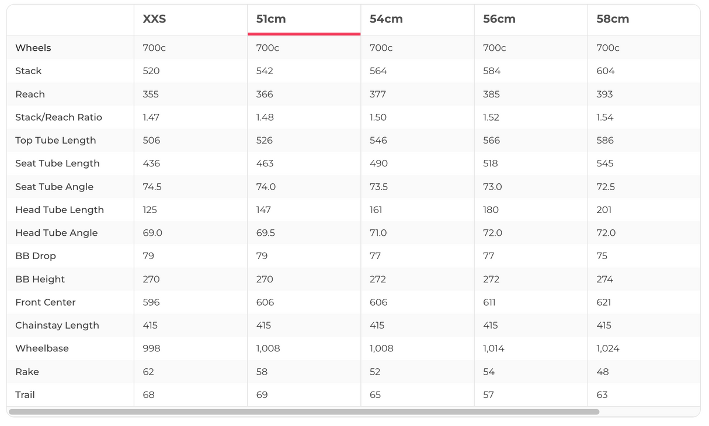Select the 56cm size column header
This screenshot has height=426, width=709.
tap(499, 19)
